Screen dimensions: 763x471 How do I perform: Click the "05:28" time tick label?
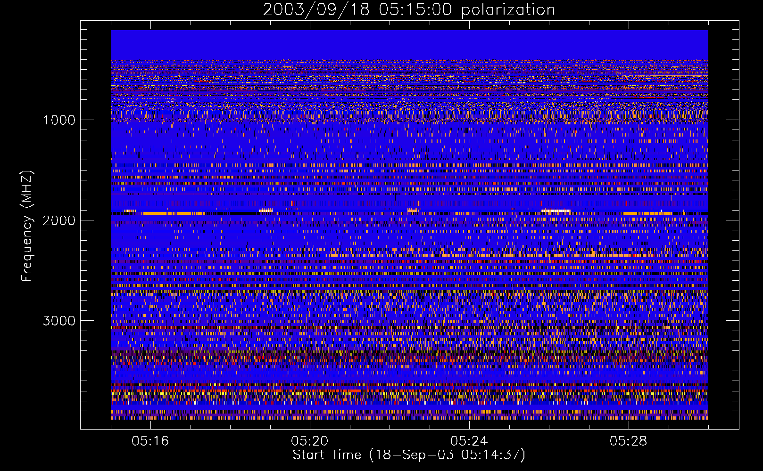(x=628, y=441)
